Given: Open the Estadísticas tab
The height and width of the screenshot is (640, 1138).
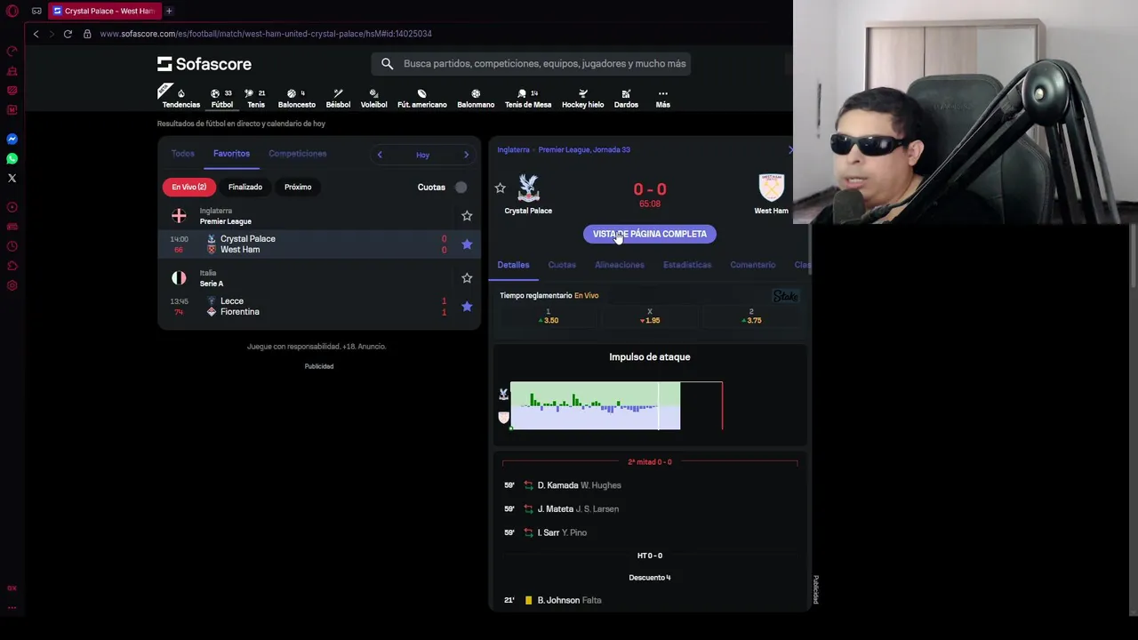Looking at the screenshot, I should [x=687, y=265].
